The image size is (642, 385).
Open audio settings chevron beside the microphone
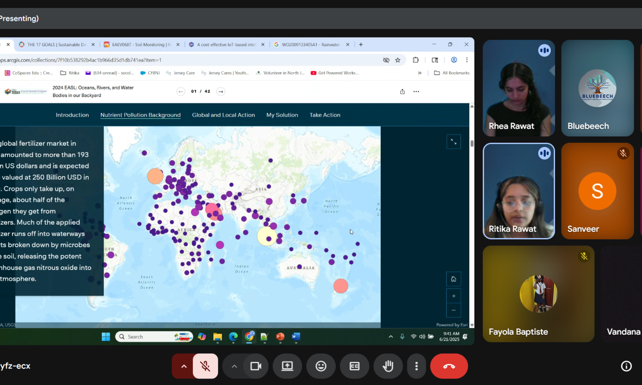184,366
